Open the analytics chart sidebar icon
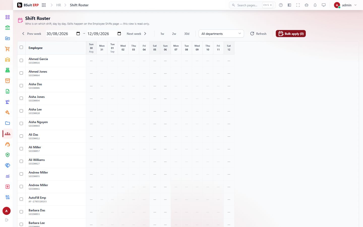The height and width of the screenshot is (227, 363). [8, 176]
